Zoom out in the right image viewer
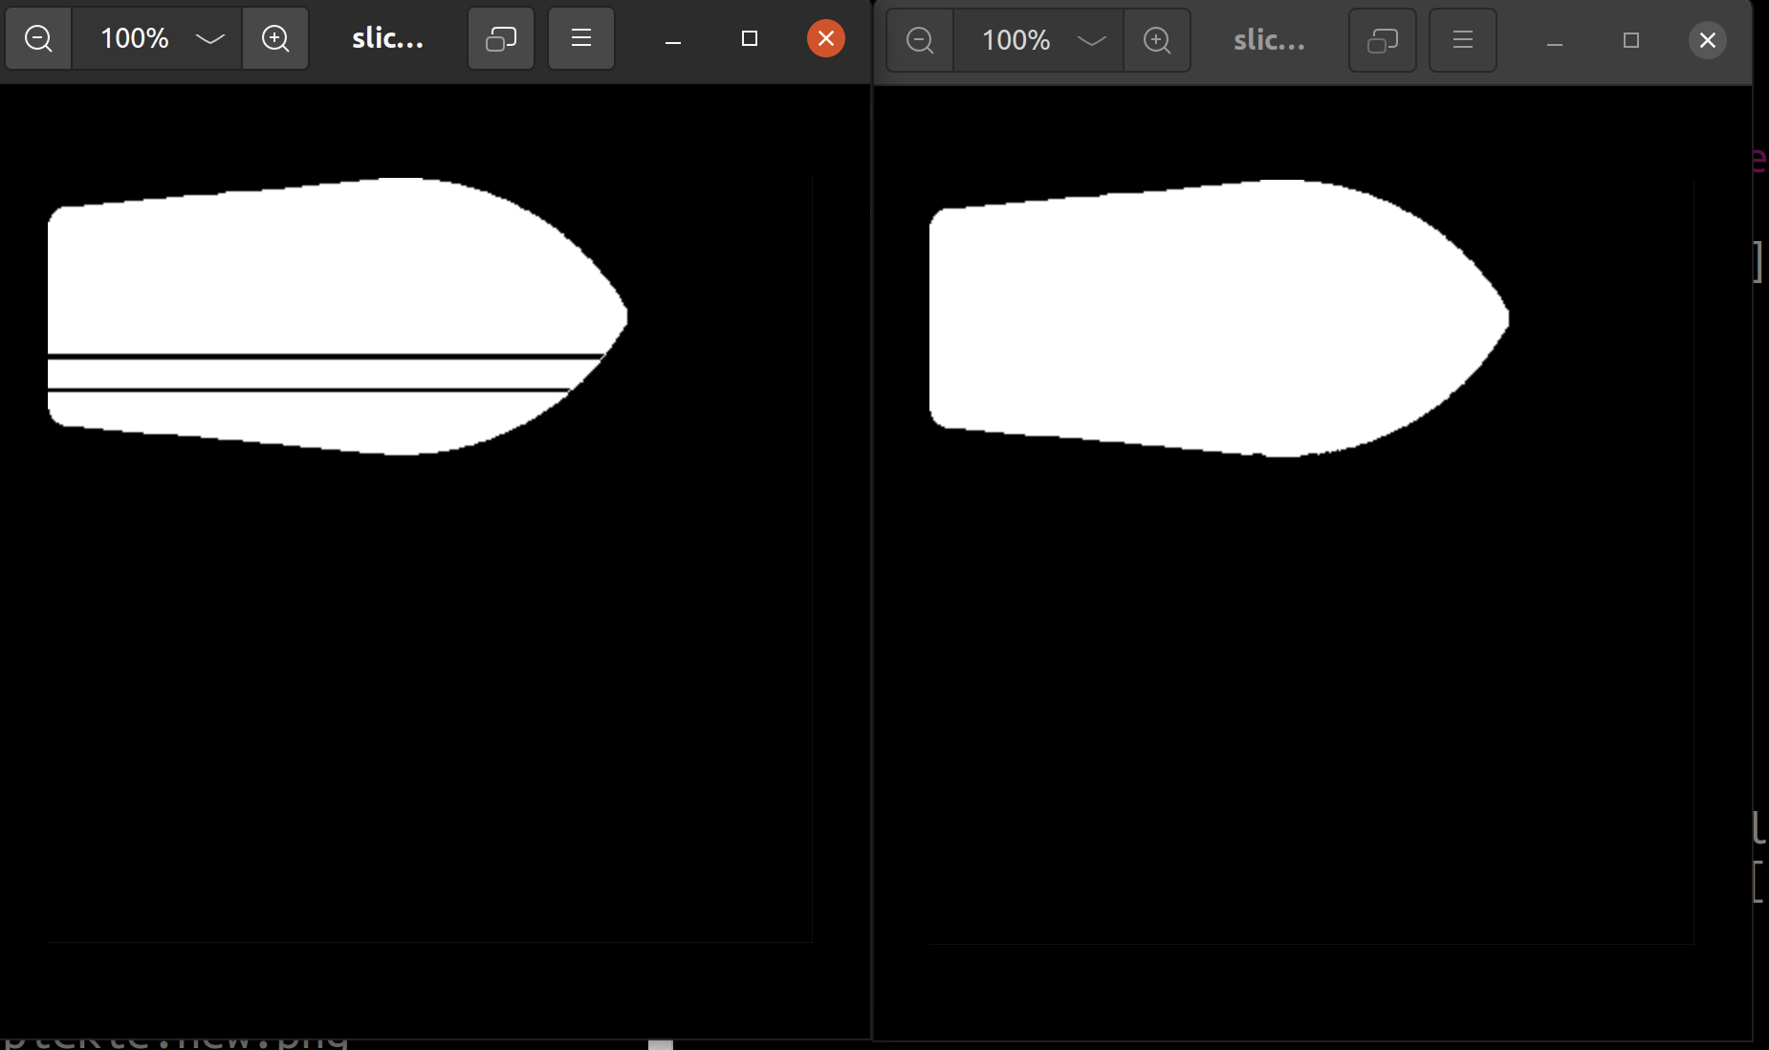This screenshot has height=1050, width=1769. 918,40
